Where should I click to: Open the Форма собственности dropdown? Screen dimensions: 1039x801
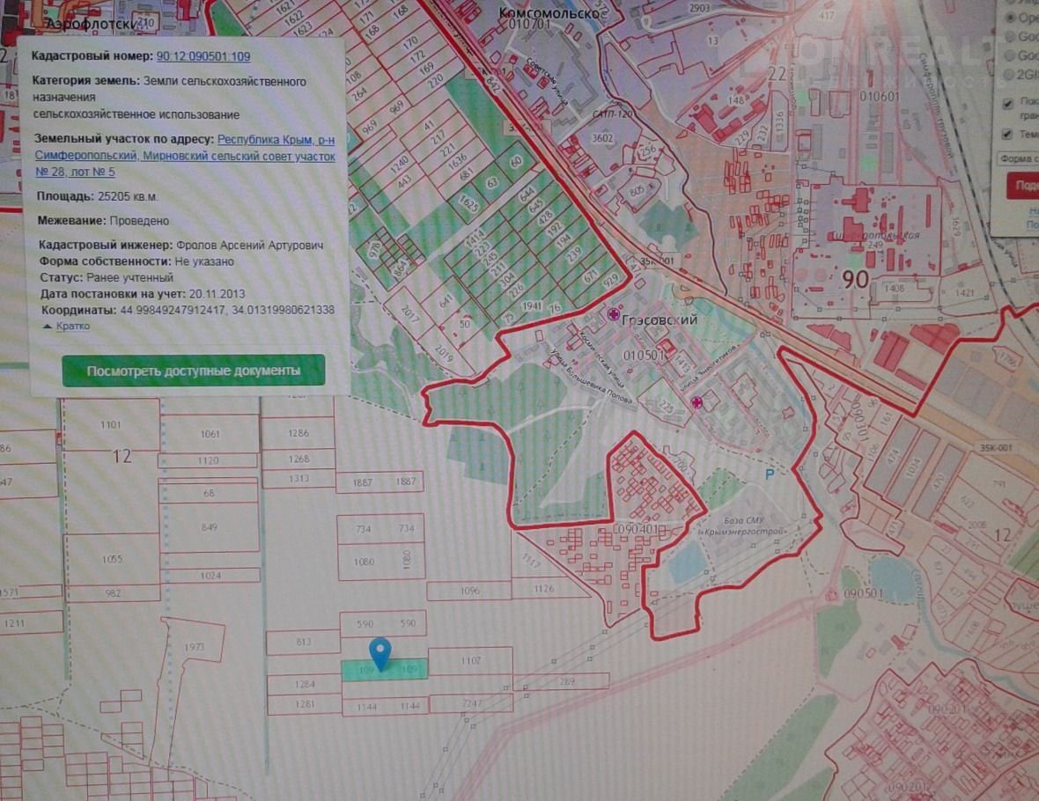click(x=1018, y=158)
